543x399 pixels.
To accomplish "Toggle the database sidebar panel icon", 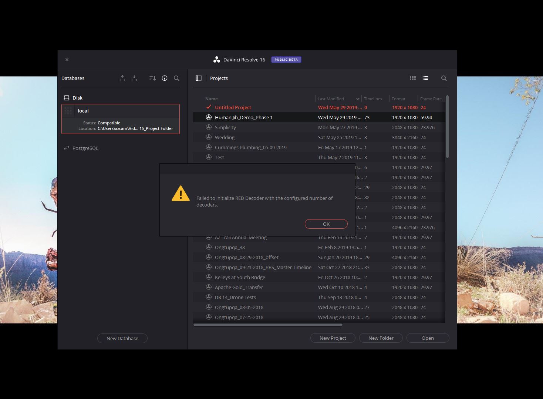I will coord(199,78).
